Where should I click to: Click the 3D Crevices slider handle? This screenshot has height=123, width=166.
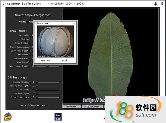[37, 90]
